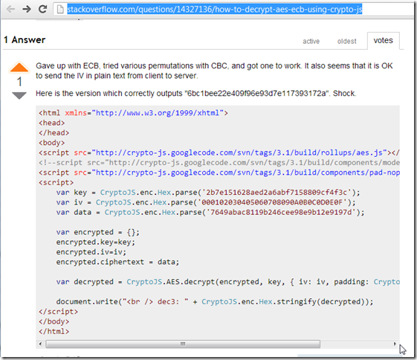417x360 pixels.
Task: Click the 'var decrypted' AES.decrypt line
Action: tap(227, 281)
